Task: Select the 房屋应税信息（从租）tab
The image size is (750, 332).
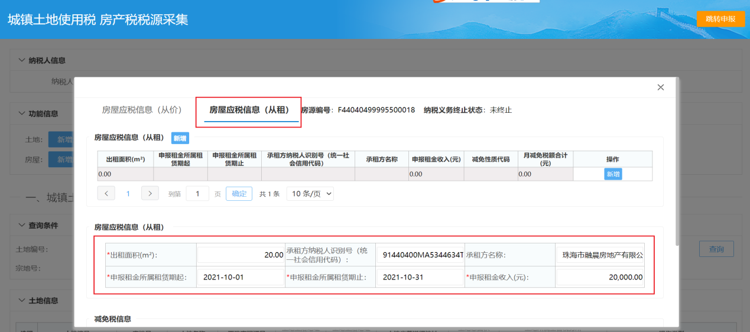Action: [x=249, y=110]
